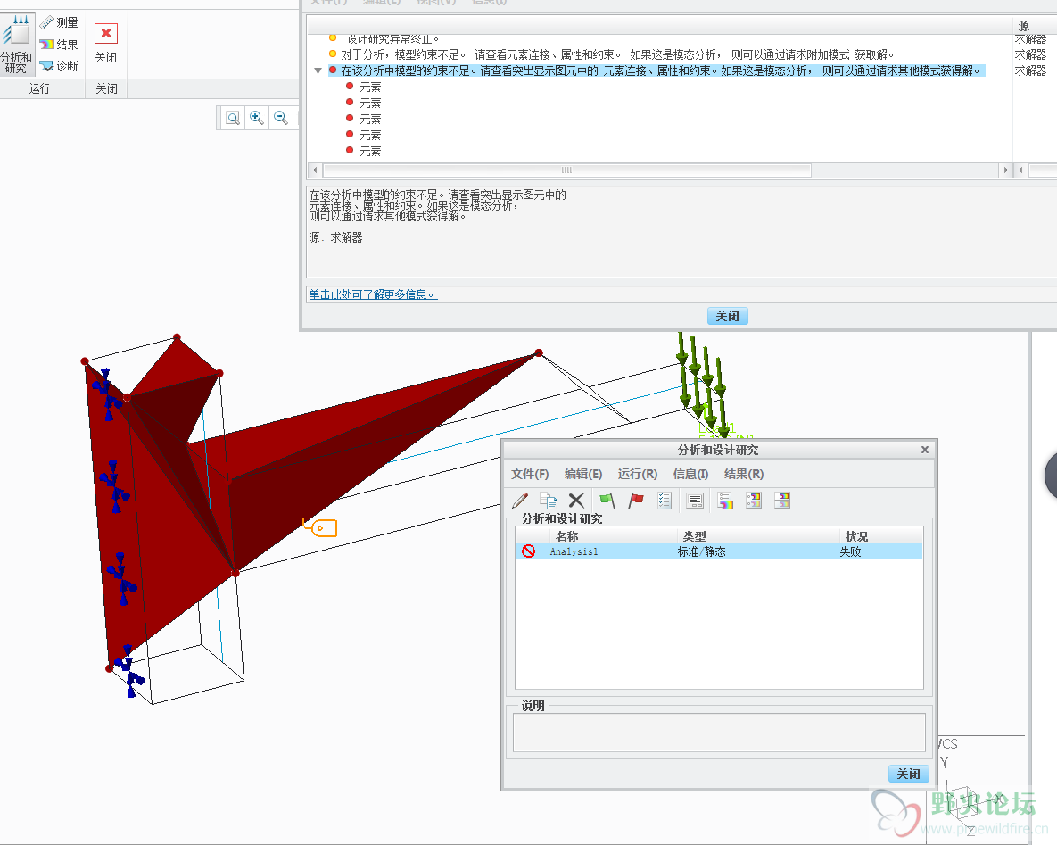
Task: Click the message list left scroll arrow
Action: click(315, 170)
